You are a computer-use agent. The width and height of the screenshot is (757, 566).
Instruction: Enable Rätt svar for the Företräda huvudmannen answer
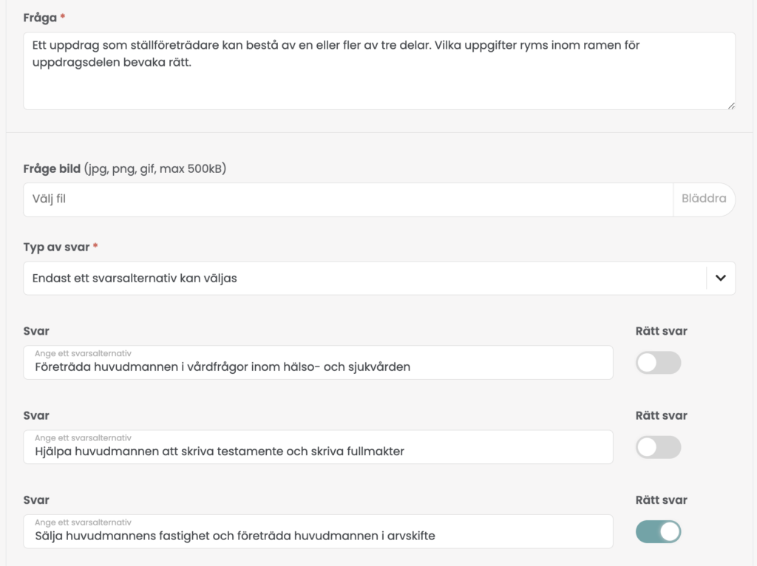point(658,363)
